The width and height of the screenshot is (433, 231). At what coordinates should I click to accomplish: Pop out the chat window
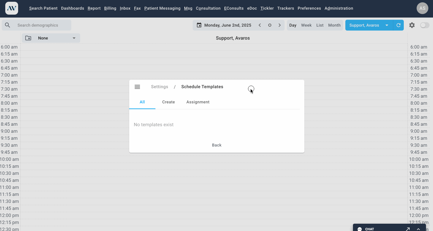coord(408,229)
